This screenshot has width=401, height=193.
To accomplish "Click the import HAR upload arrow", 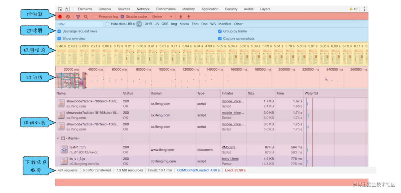I will (181, 17).
